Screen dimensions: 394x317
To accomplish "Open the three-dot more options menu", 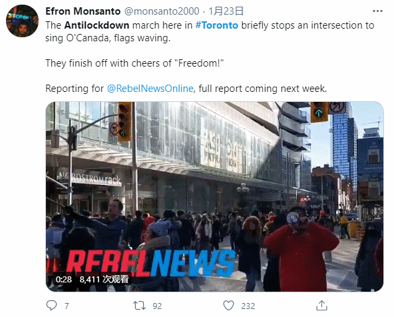I will point(377,11).
